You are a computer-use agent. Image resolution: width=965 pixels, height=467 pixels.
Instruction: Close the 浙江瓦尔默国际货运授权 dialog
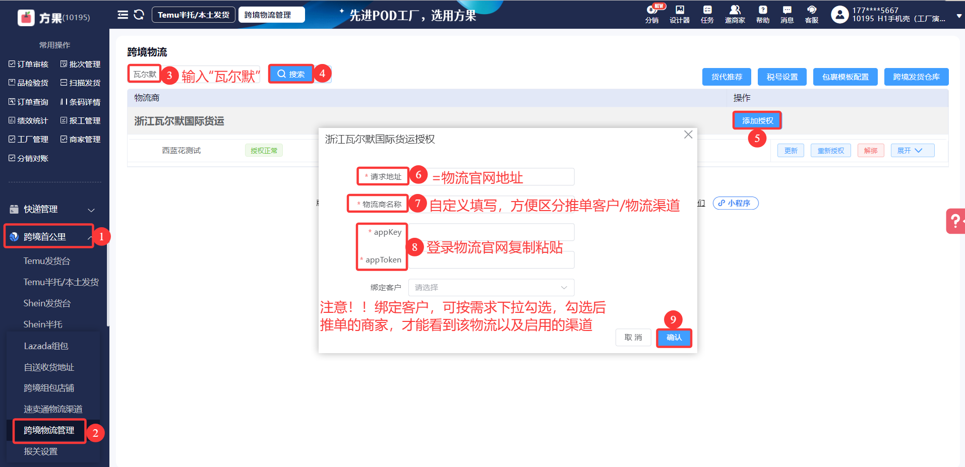point(688,135)
